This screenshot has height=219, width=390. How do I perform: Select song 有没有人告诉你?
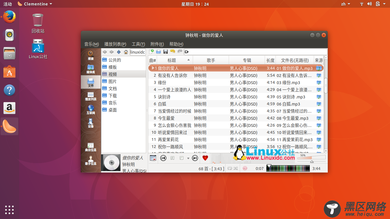[236, 76]
